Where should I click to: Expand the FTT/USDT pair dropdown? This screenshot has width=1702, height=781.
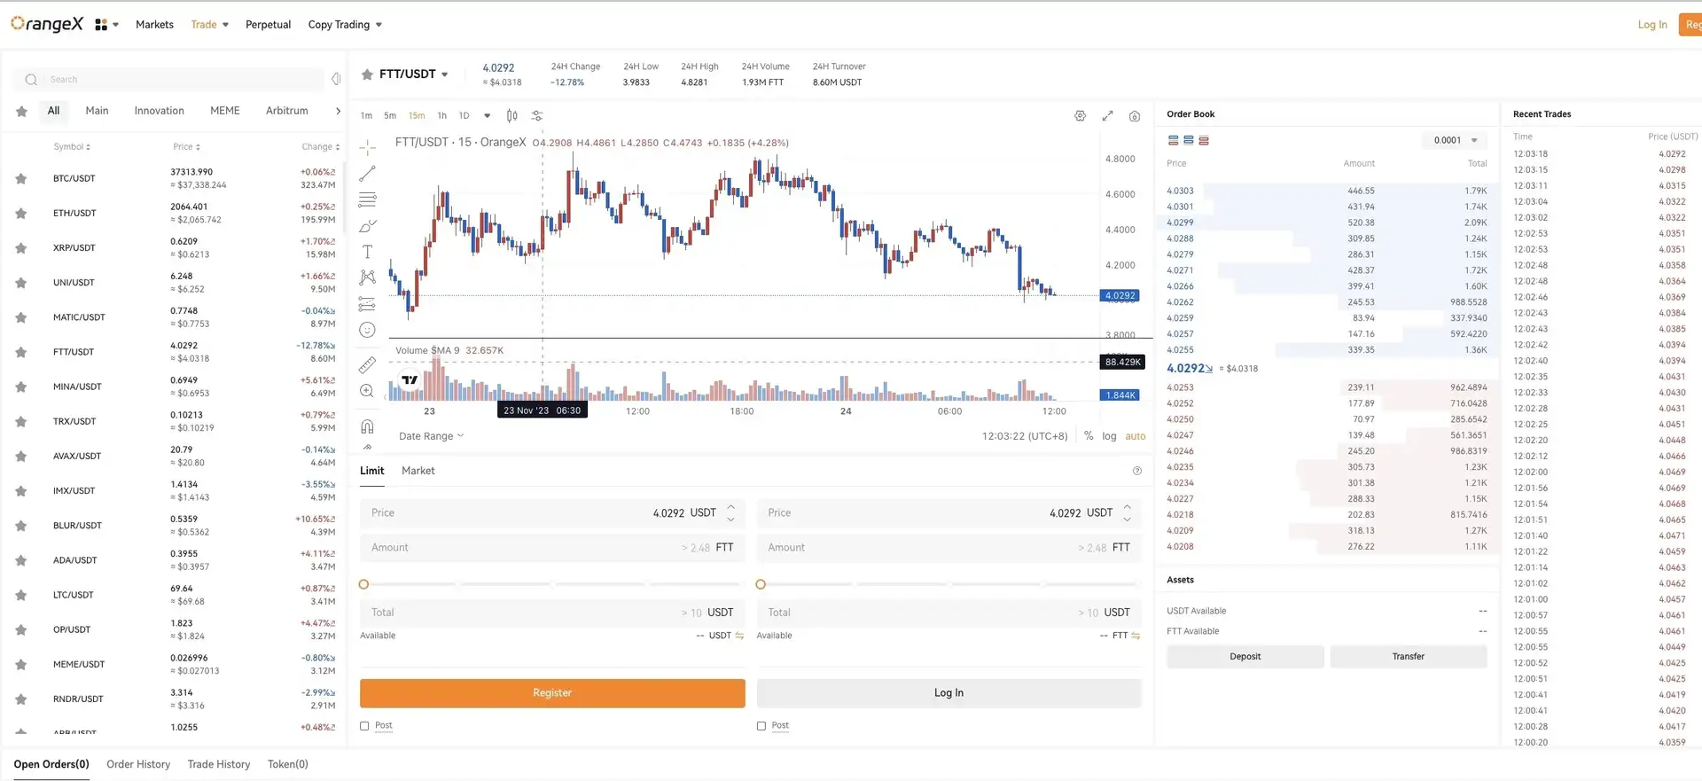point(444,74)
